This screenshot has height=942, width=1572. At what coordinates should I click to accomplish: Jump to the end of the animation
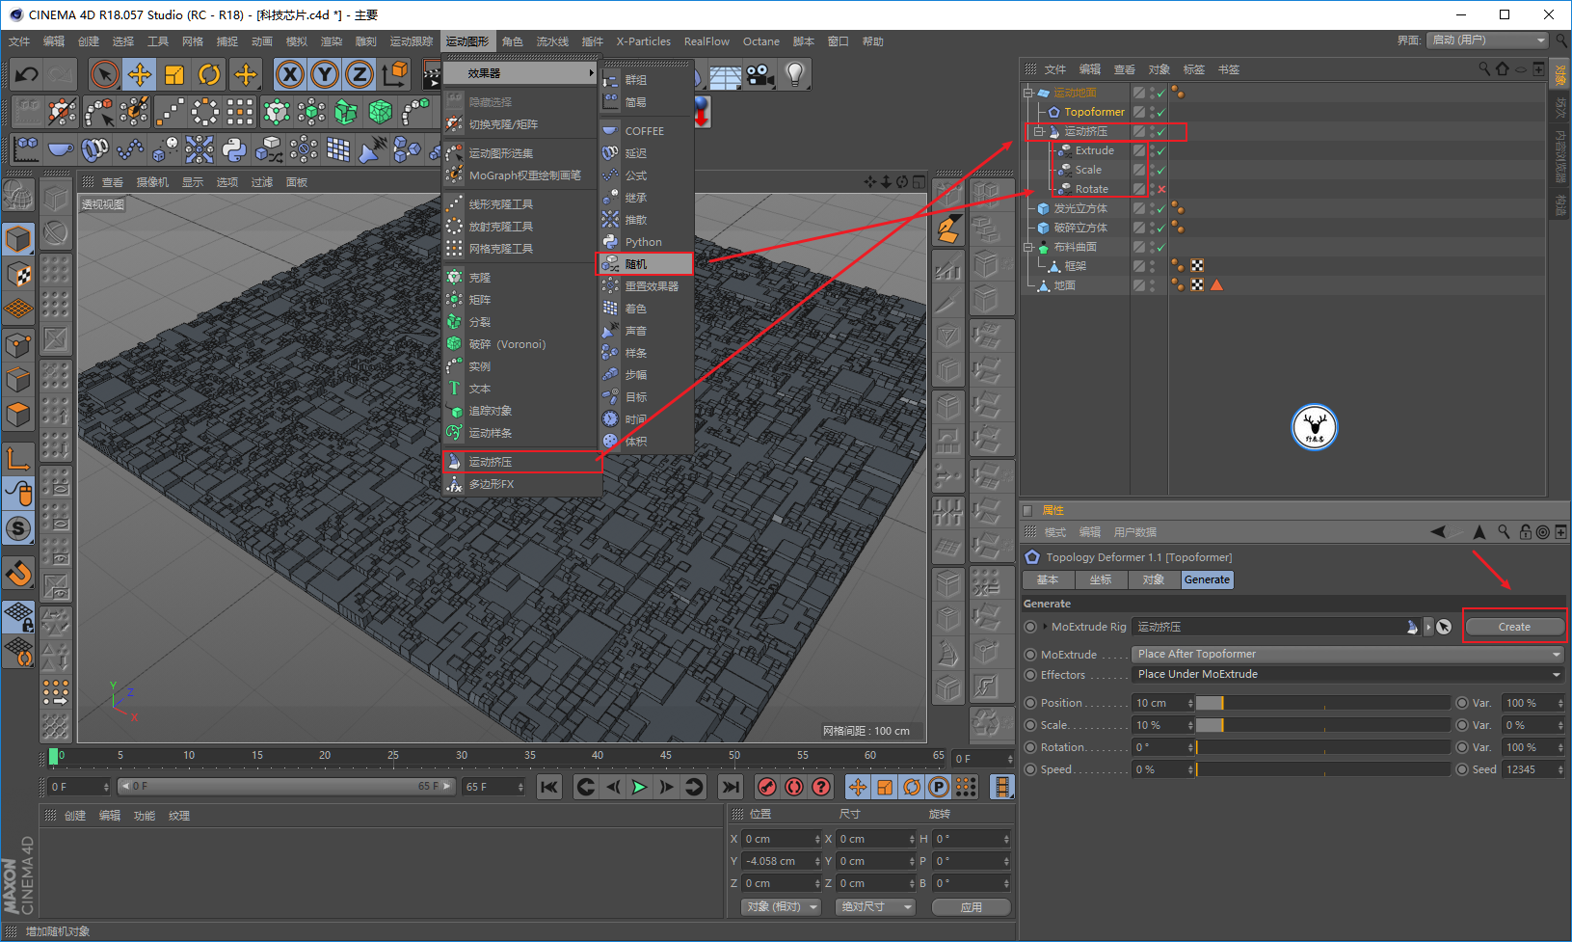point(731,787)
